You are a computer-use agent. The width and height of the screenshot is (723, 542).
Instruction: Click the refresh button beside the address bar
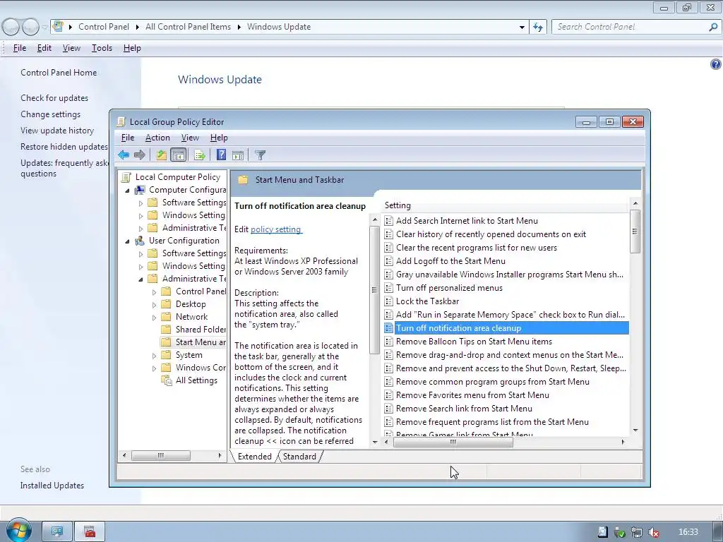(x=537, y=27)
